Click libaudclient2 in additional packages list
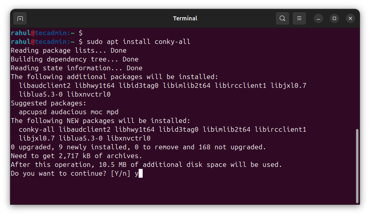This screenshot has width=370, height=216. point(44,85)
